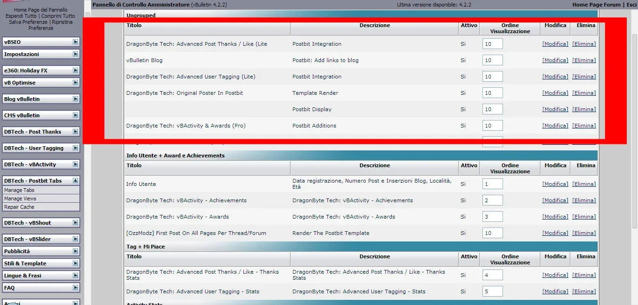Expand the CMS vBulletin sidebar group

click(75, 115)
